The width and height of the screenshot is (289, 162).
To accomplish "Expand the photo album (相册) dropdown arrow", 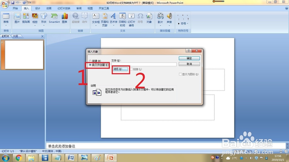I will (35, 26).
